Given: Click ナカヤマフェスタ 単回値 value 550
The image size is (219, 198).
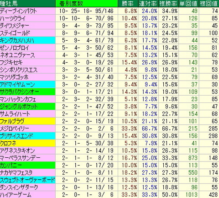Looking at the screenshot, I should click(193, 172).
